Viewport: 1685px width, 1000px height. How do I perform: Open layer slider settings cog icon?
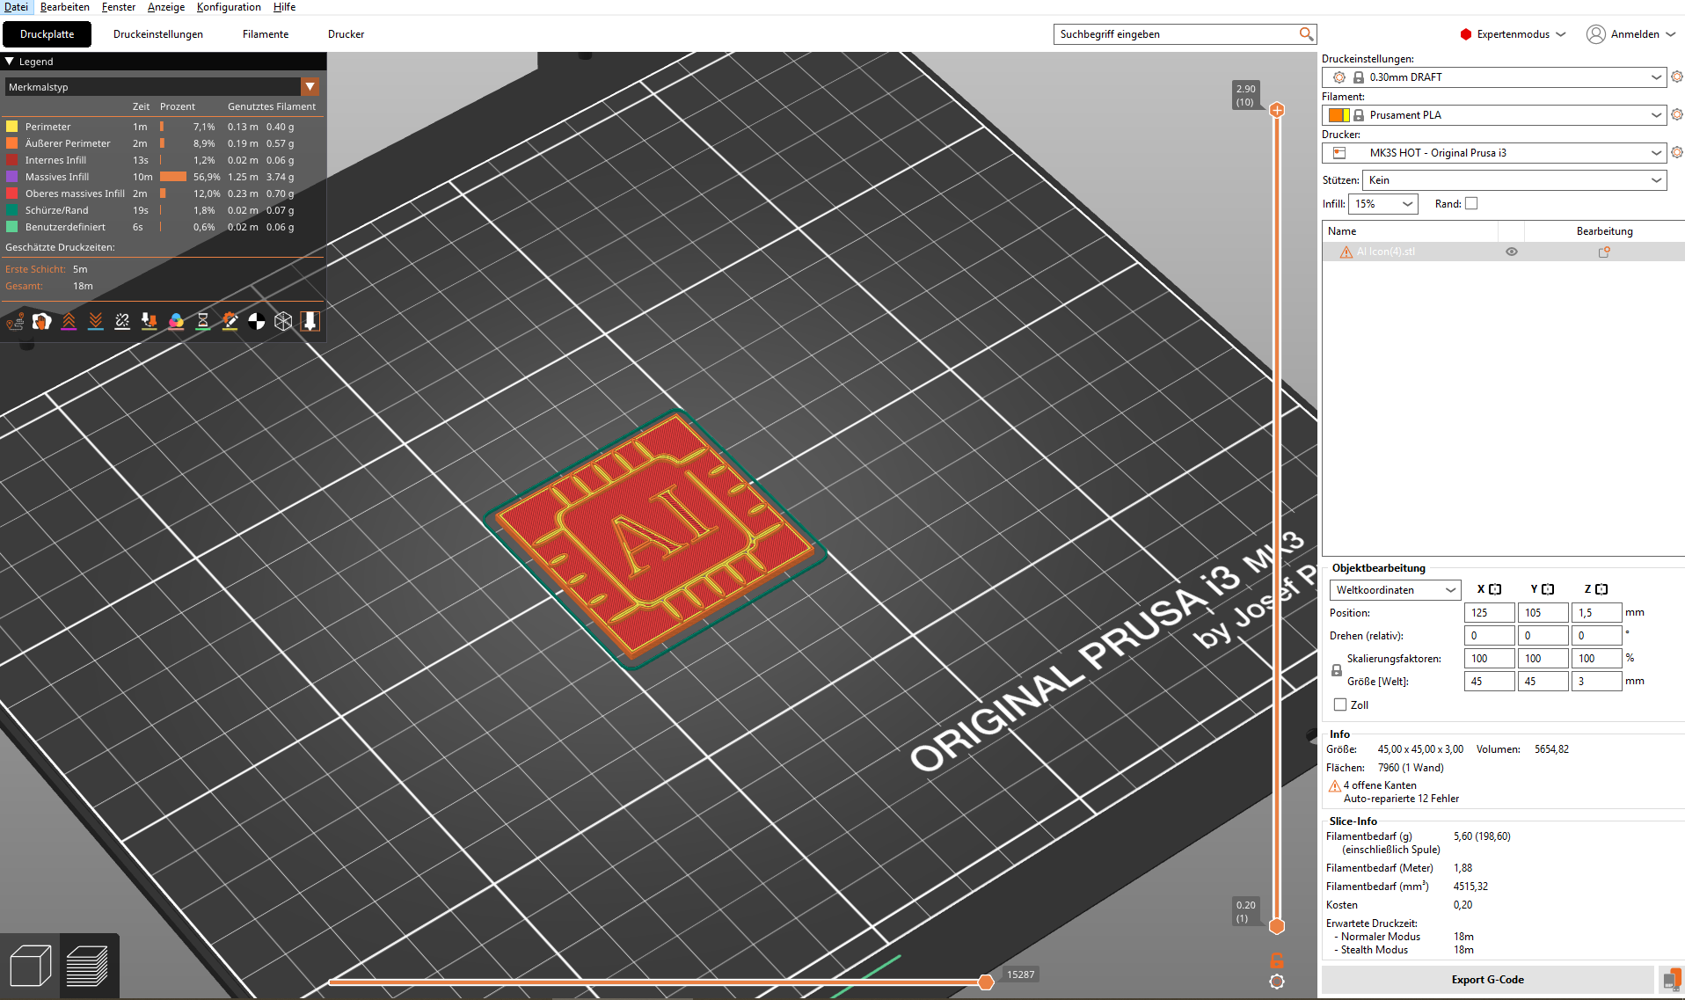[1277, 982]
